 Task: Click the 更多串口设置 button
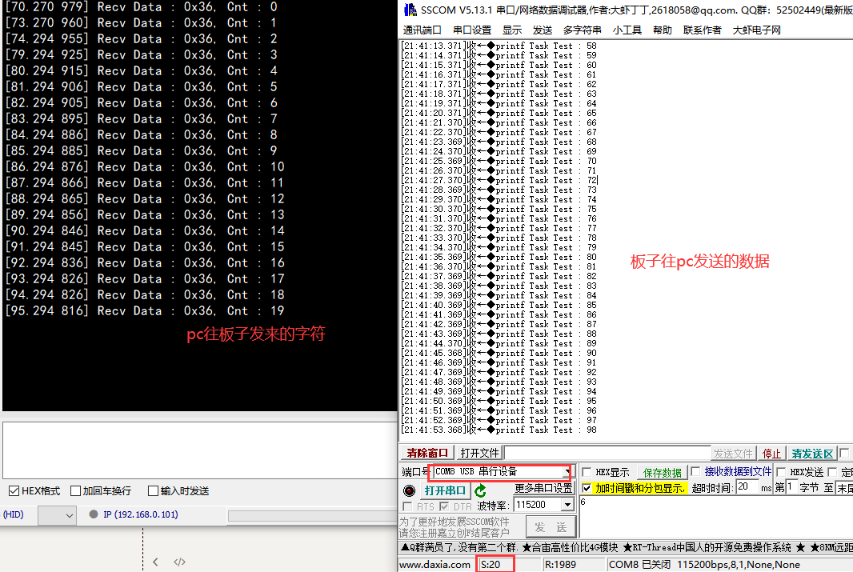coord(543,488)
